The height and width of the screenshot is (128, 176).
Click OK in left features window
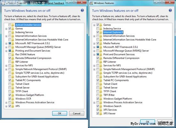tap(60, 113)
